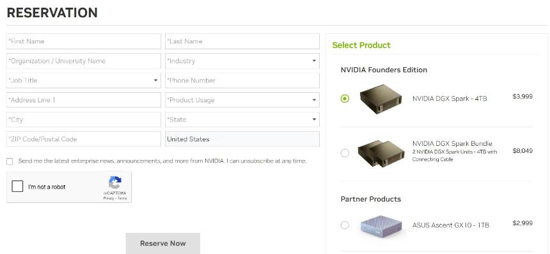Click the bundle description mentioning Connecting Cable
550x254 pixels.
click(455, 155)
